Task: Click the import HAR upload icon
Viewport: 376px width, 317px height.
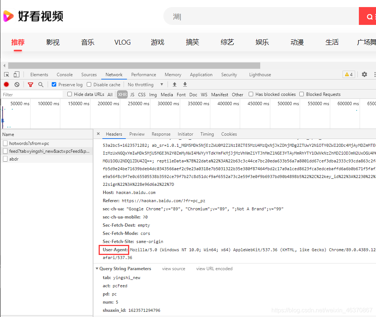Action: point(175,84)
